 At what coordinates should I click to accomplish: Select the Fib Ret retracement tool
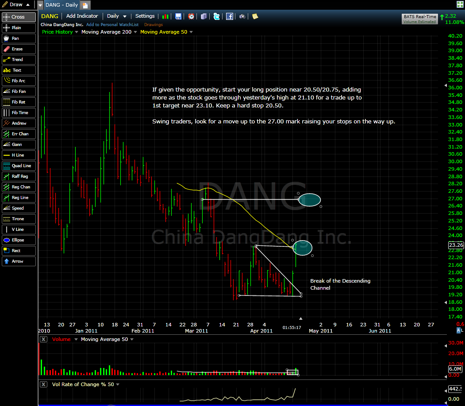19,102
